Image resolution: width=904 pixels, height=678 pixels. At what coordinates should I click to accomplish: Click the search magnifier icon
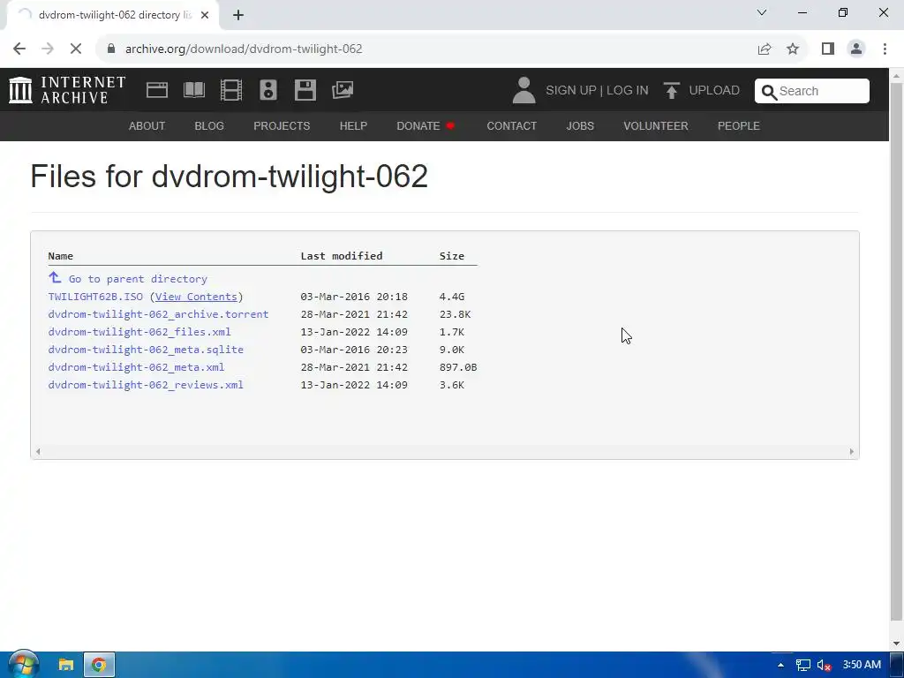(x=769, y=92)
